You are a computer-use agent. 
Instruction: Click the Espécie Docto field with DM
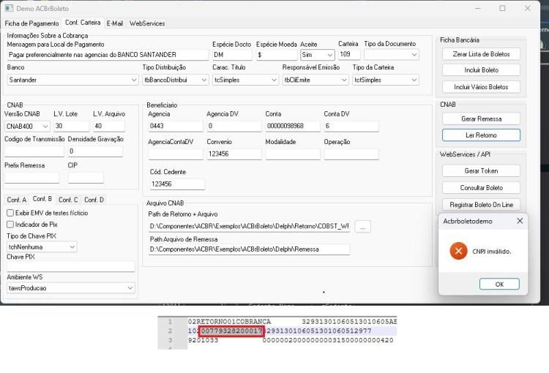point(232,55)
